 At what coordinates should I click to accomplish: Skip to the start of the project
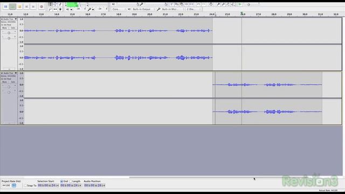click(26, 6)
